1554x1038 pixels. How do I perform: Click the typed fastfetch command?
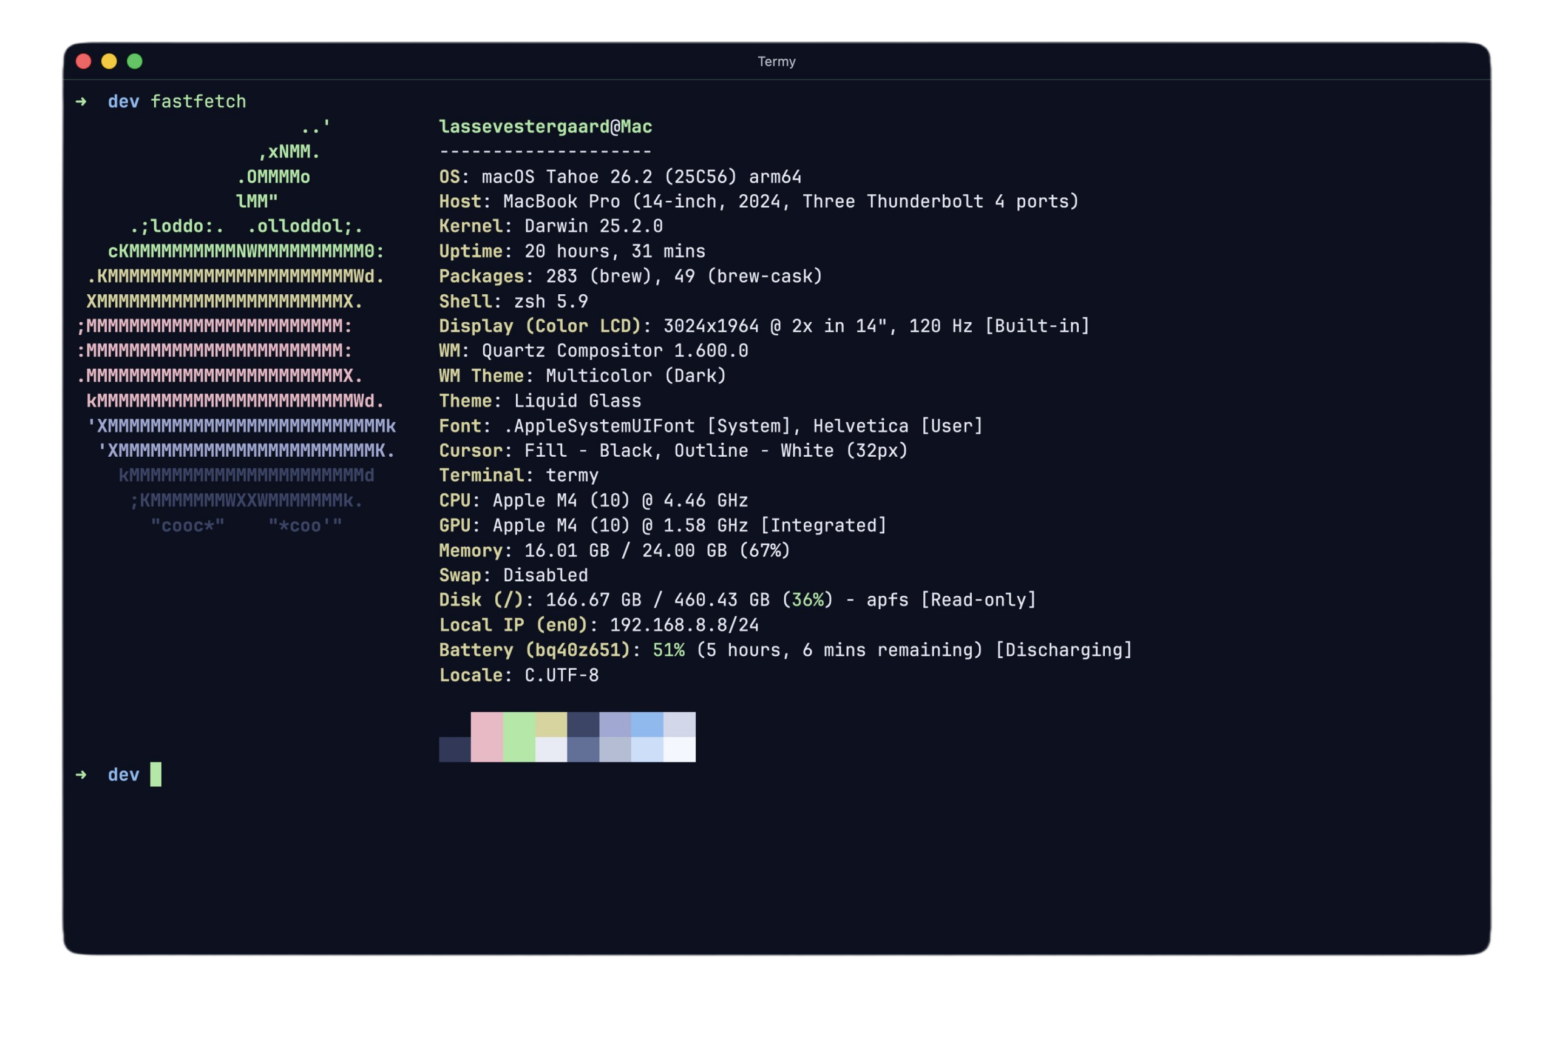198,101
